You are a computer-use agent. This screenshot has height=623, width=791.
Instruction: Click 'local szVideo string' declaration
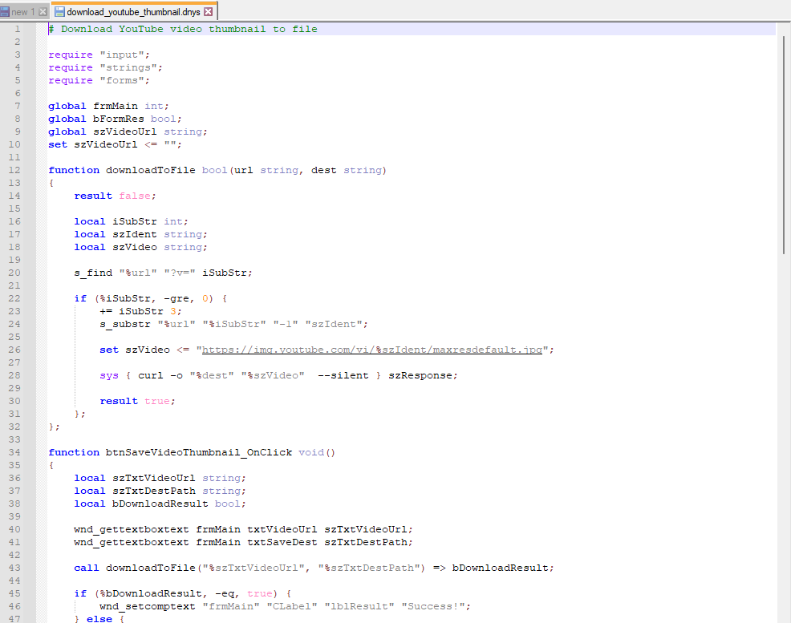(x=140, y=248)
